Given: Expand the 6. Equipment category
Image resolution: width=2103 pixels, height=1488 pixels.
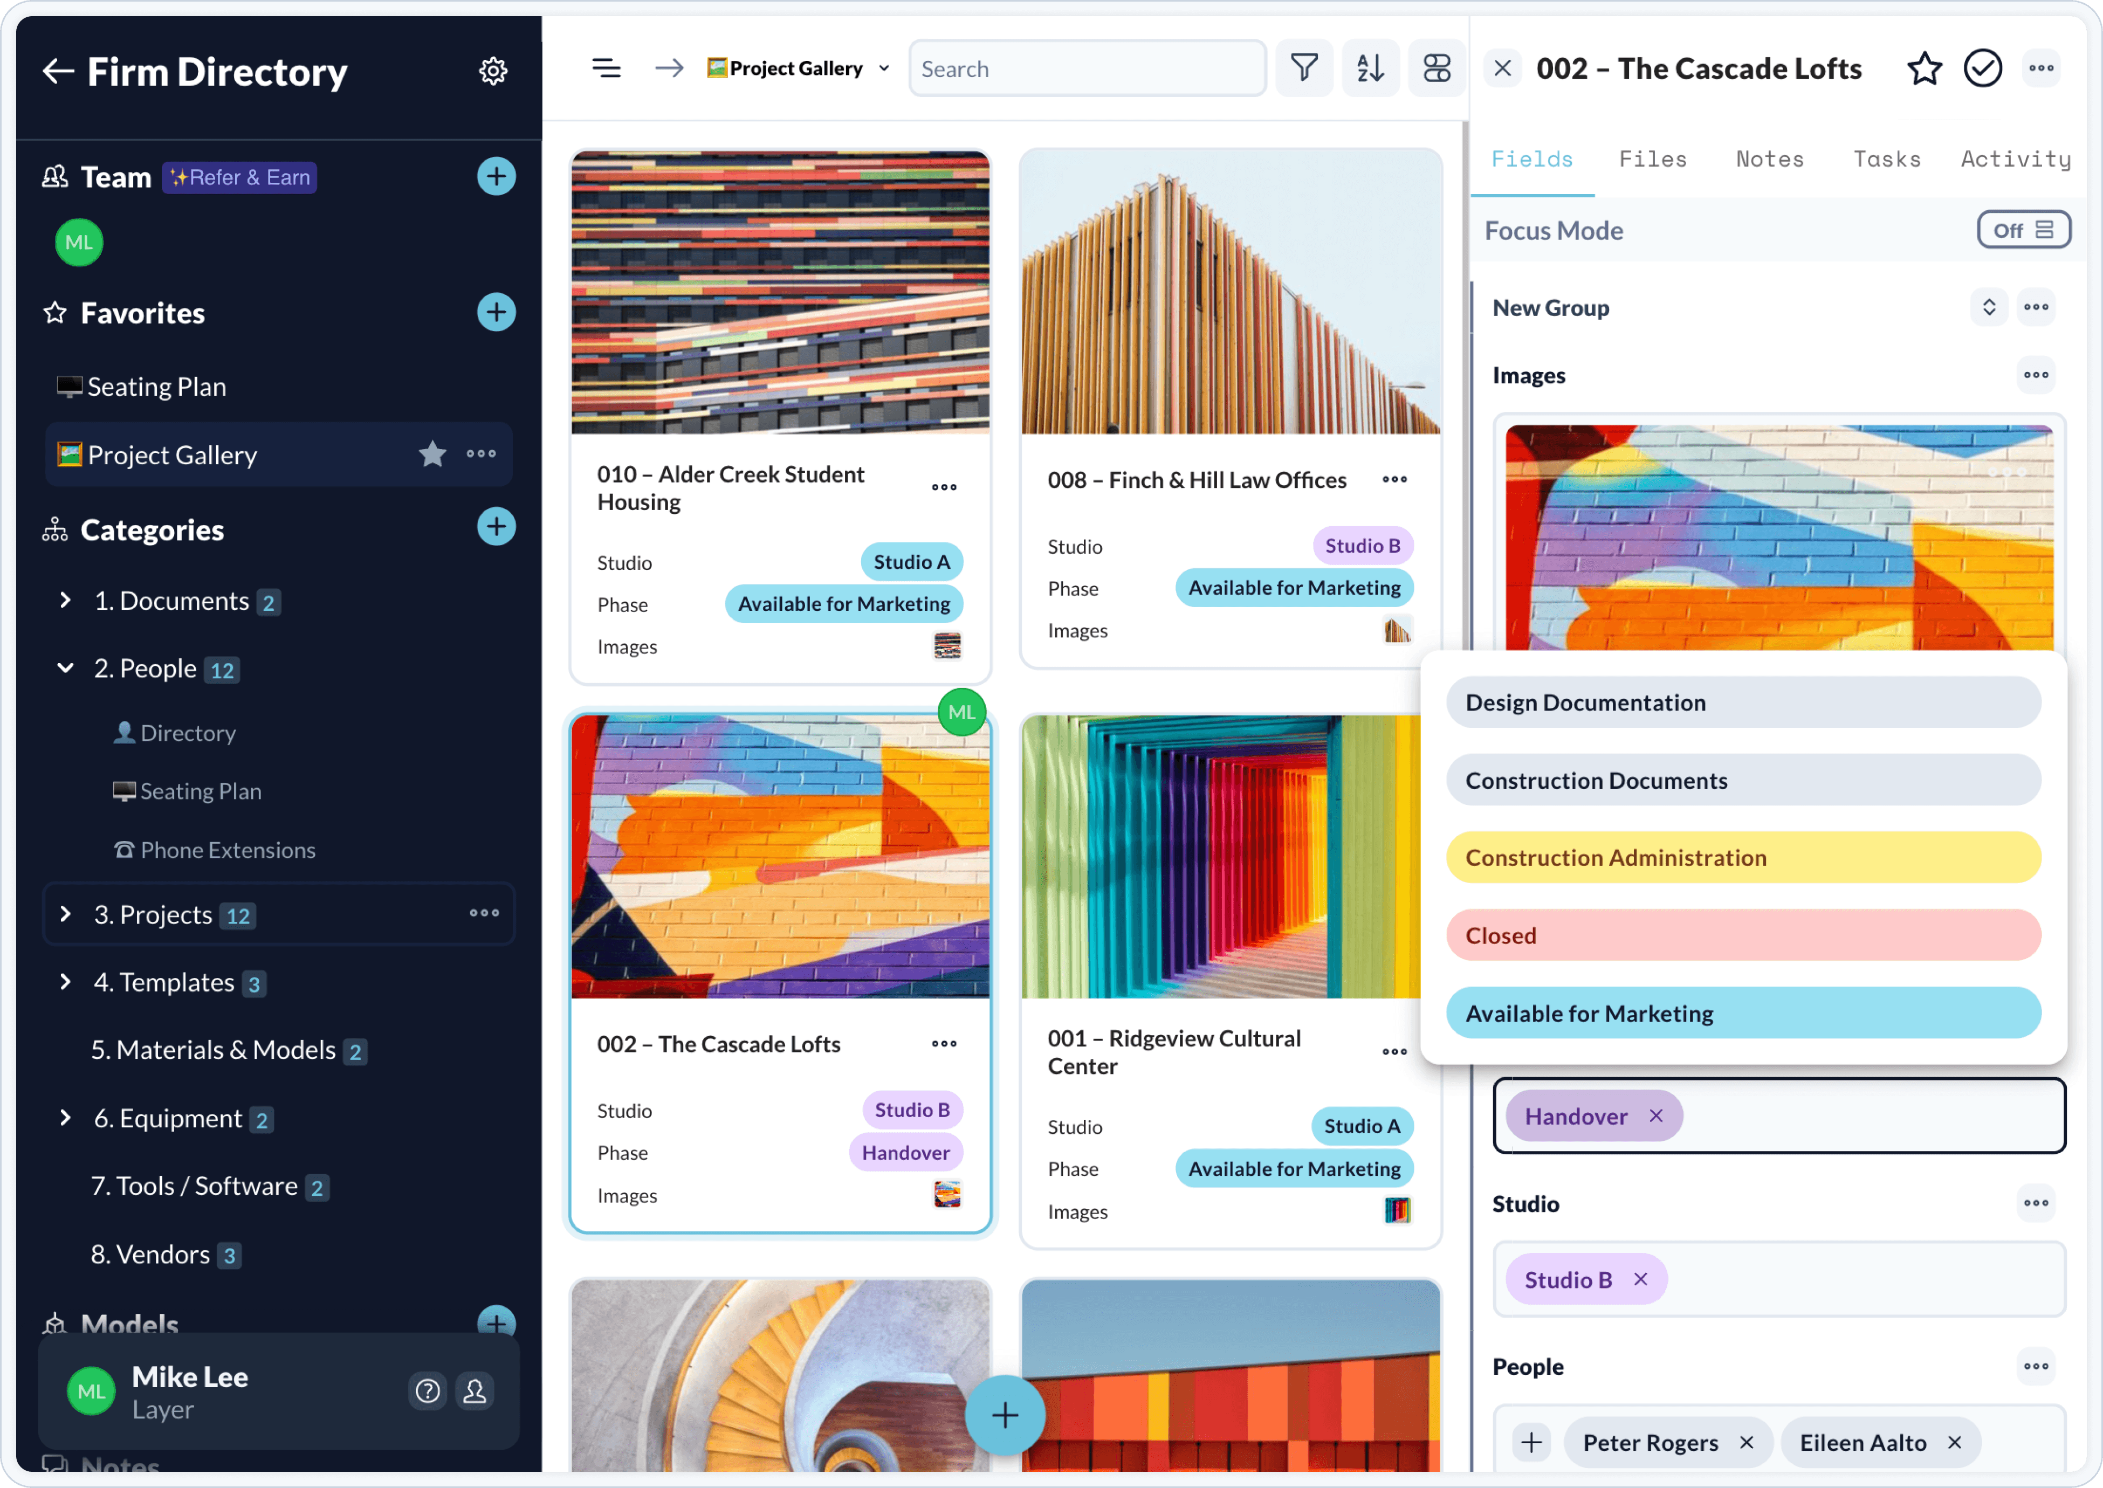Looking at the screenshot, I should [65, 1118].
